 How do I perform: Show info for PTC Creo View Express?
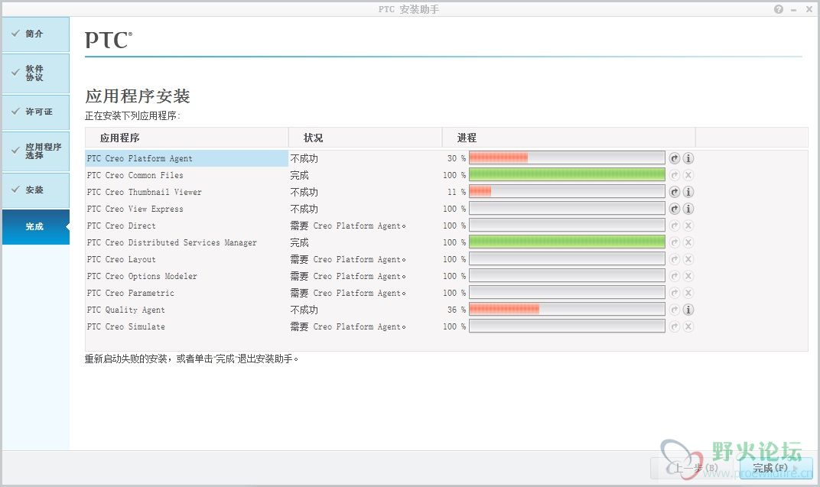tap(688, 209)
